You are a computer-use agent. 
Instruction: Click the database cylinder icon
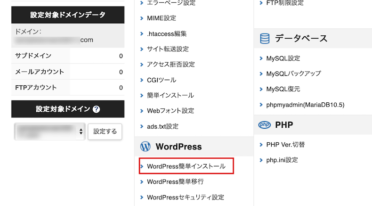click(x=265, y=39)
